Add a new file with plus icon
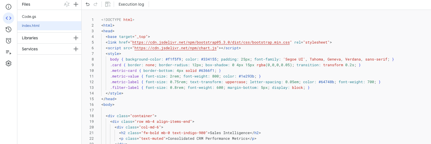 tap(76, 4)
